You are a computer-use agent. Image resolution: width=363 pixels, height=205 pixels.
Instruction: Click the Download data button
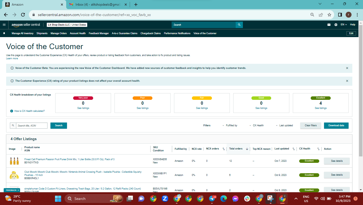coord(336,125)
